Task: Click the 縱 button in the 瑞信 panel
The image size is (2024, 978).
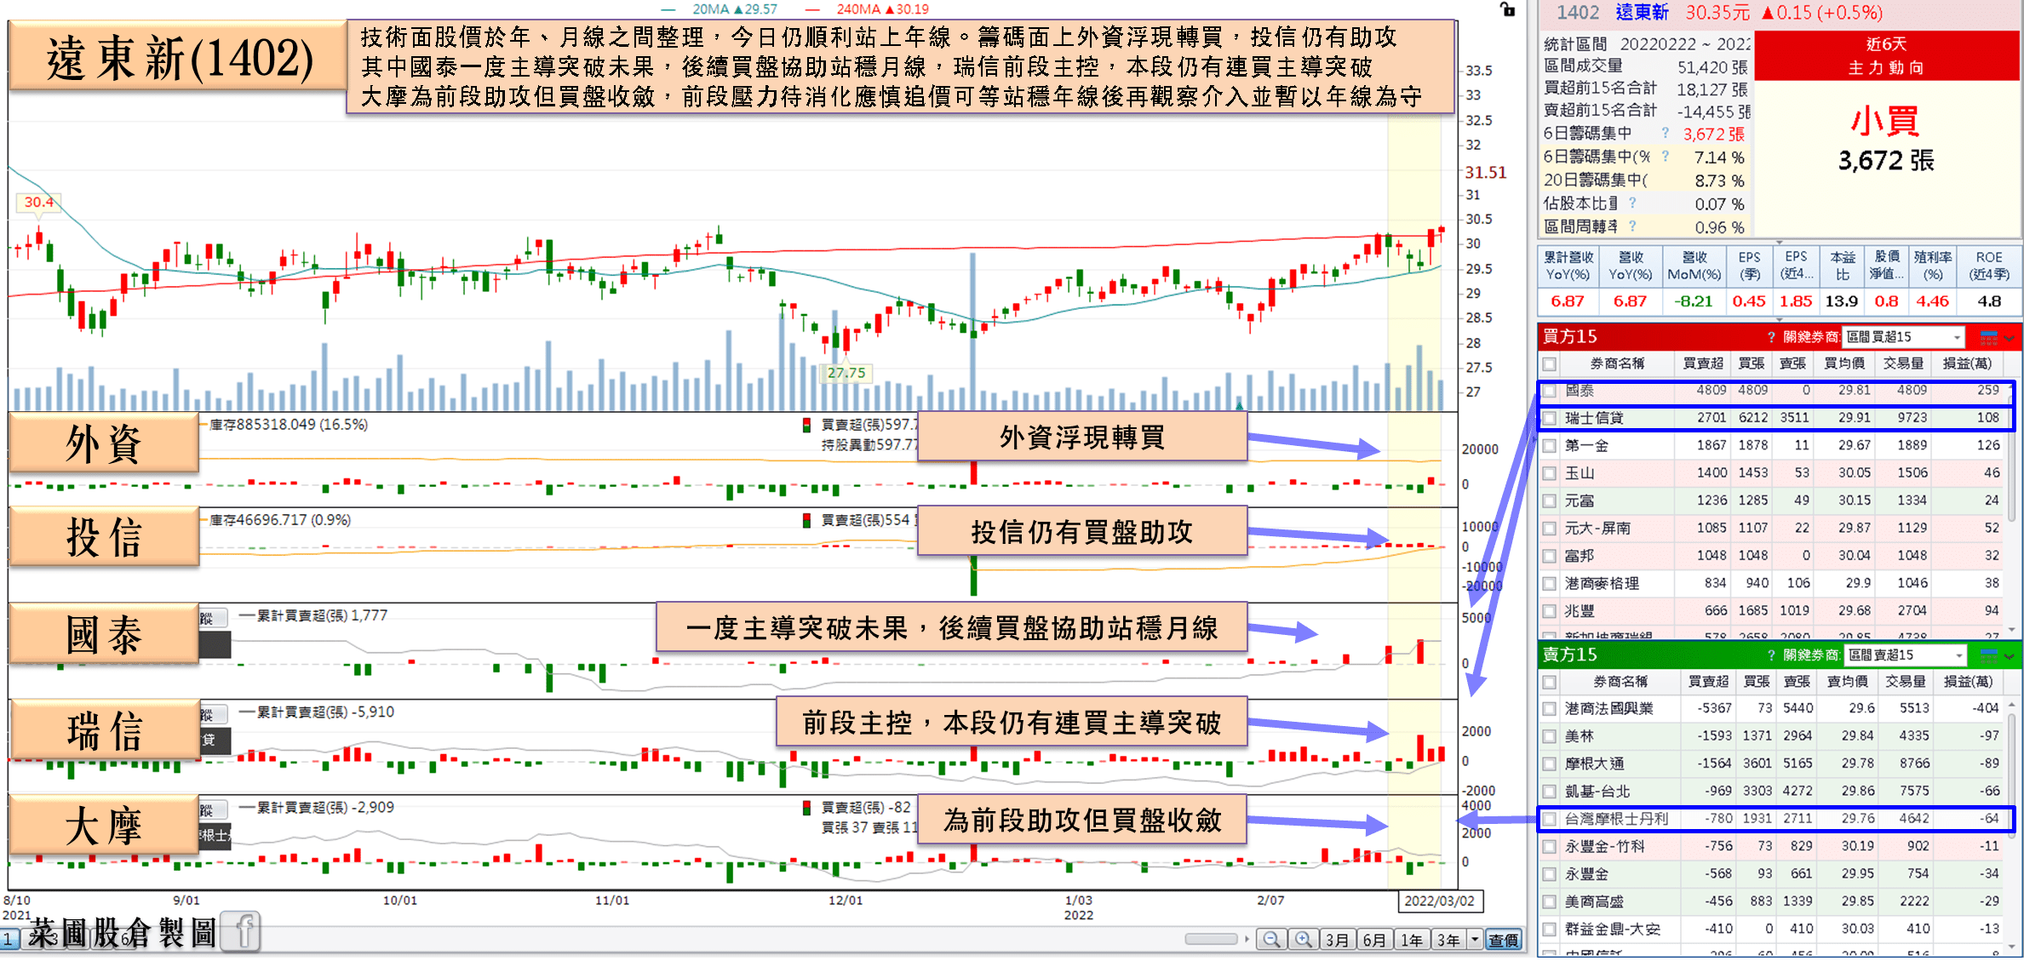Action: pos(213,715)
